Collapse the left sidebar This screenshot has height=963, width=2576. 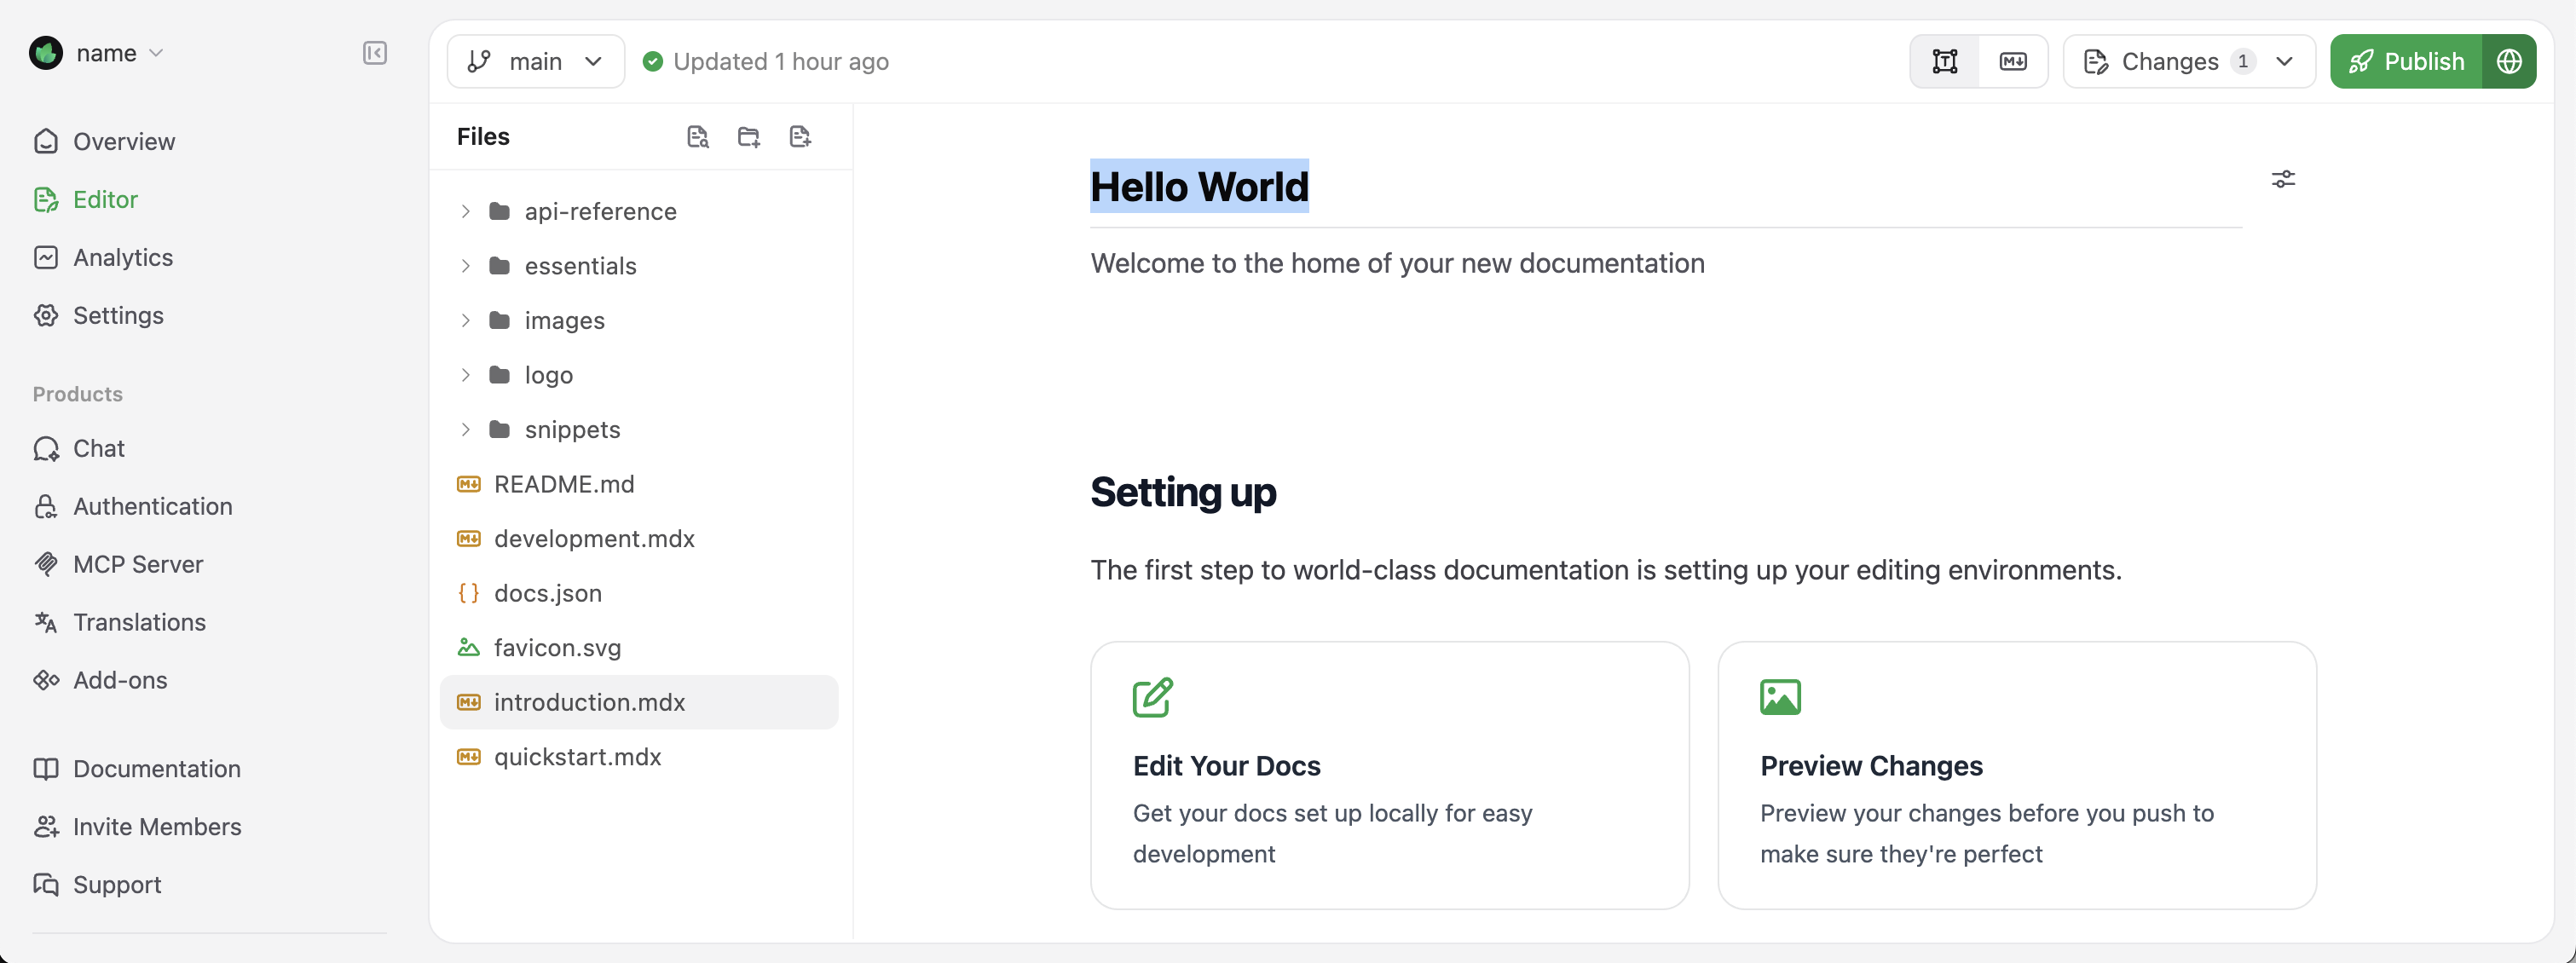pos(375,54)
